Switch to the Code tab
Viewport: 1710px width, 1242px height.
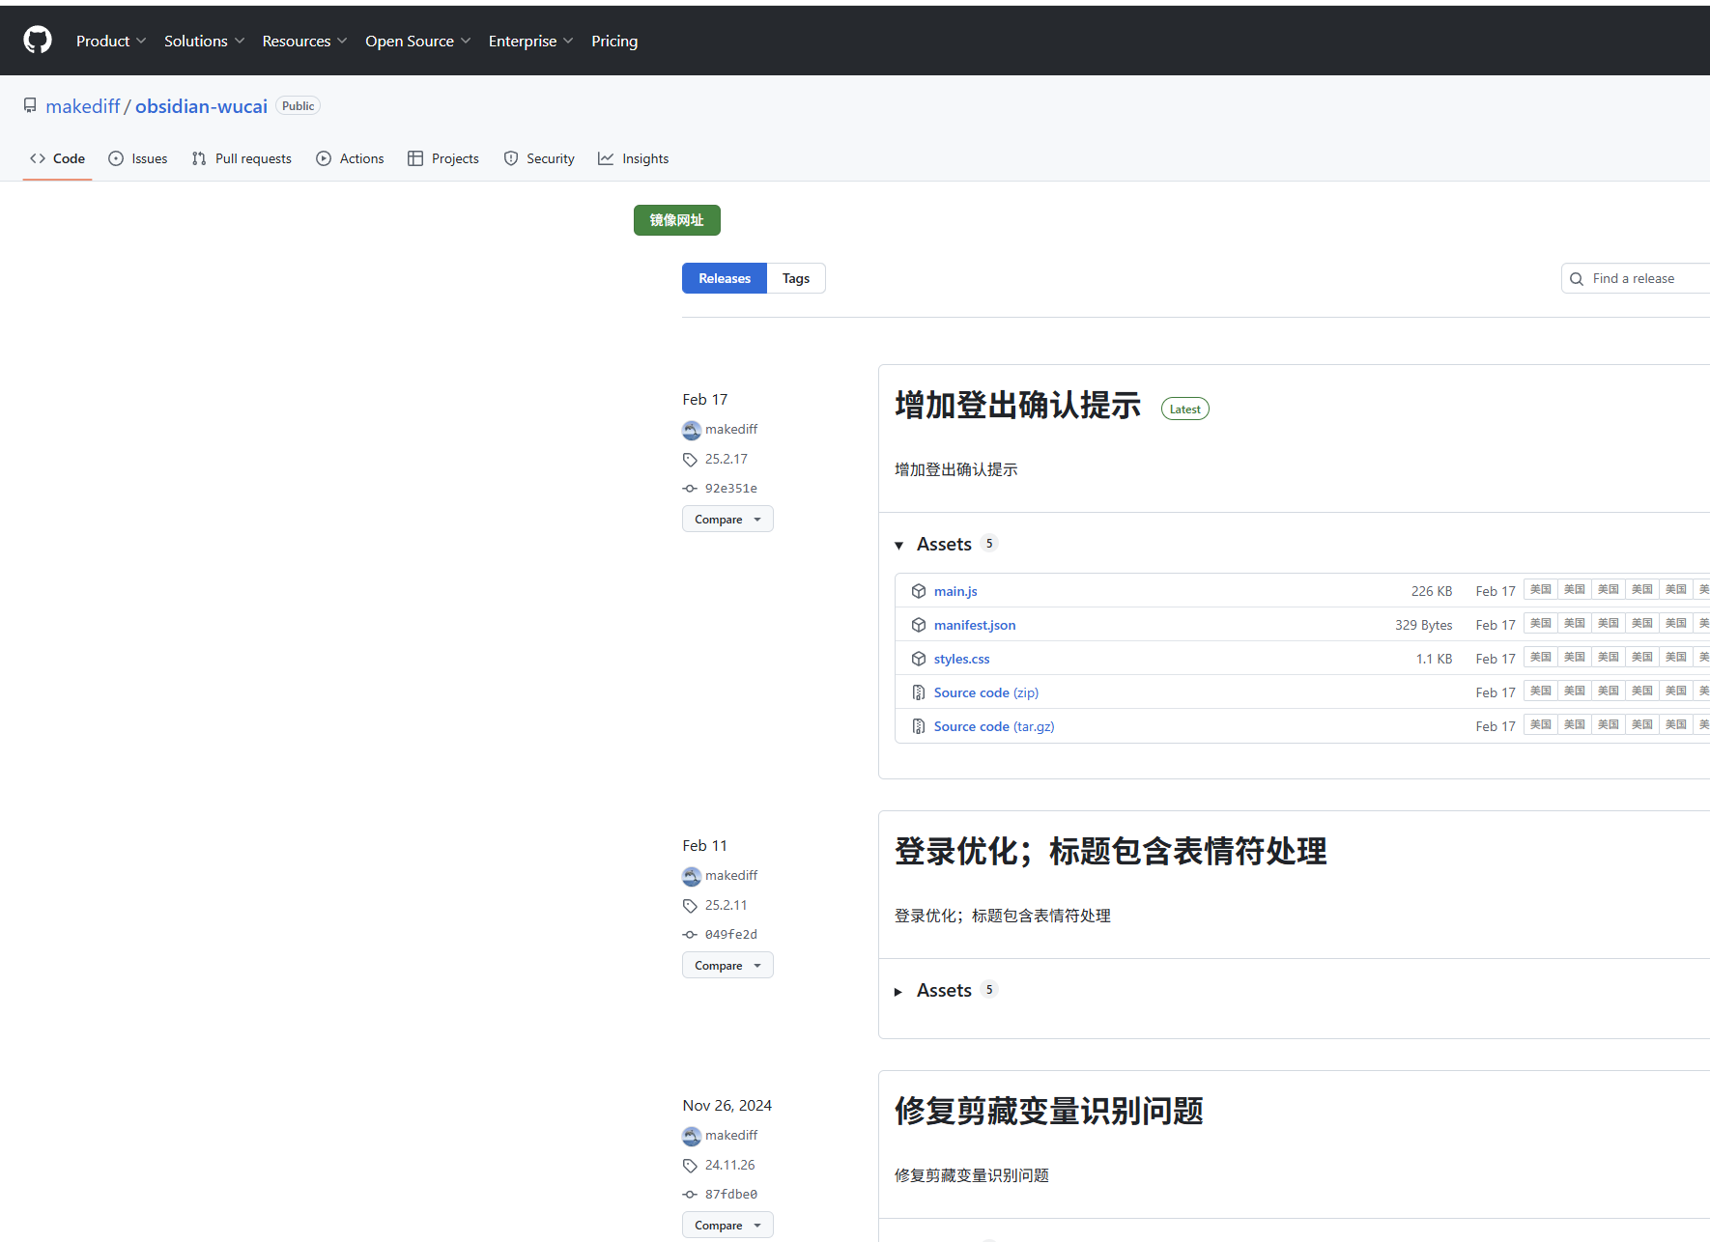[x=57, y=158]
